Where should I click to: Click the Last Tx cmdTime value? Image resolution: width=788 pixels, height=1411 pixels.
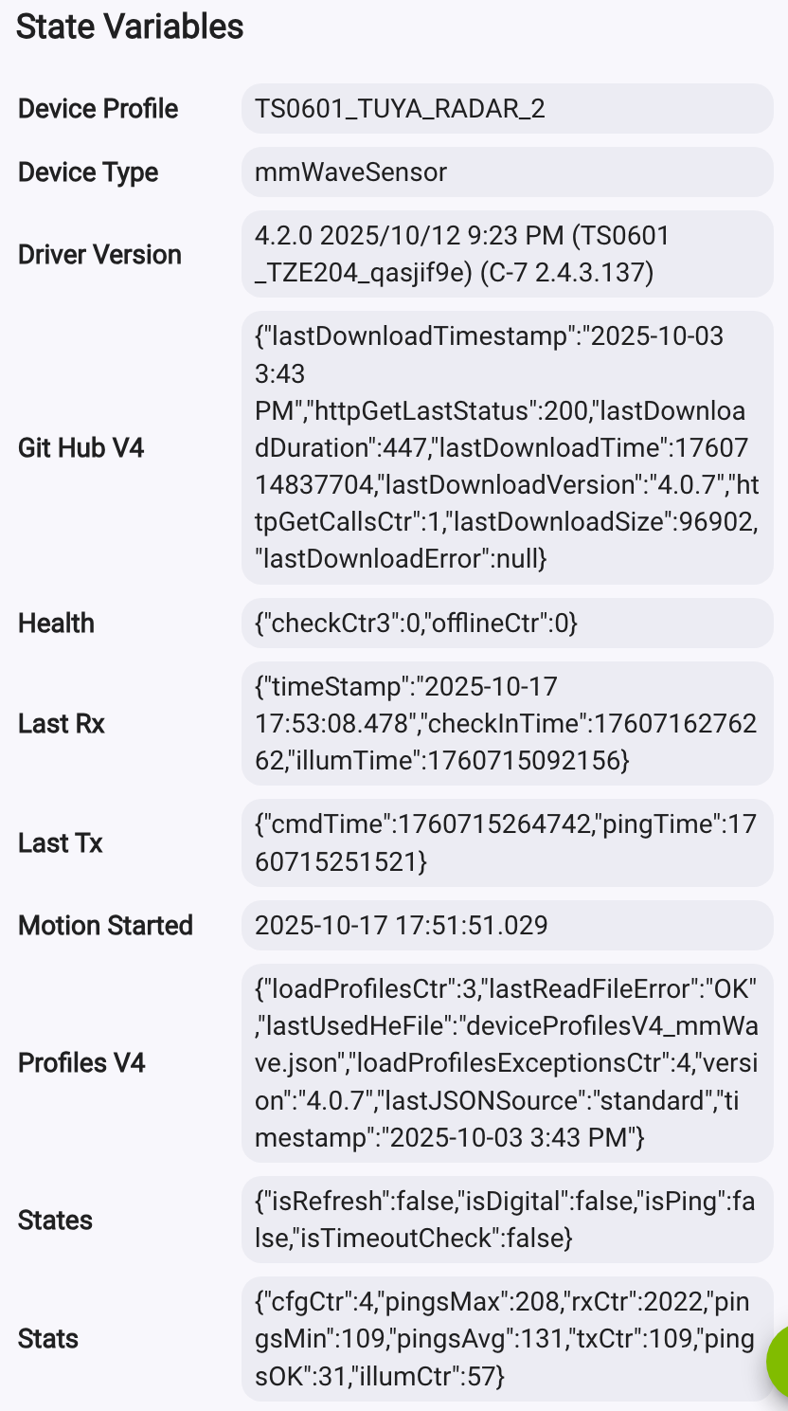507,842
